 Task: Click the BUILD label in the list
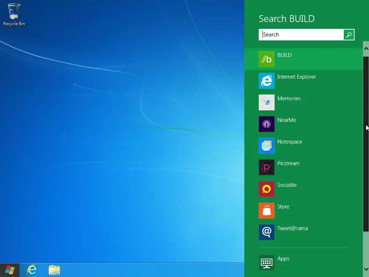coord(284,55)
